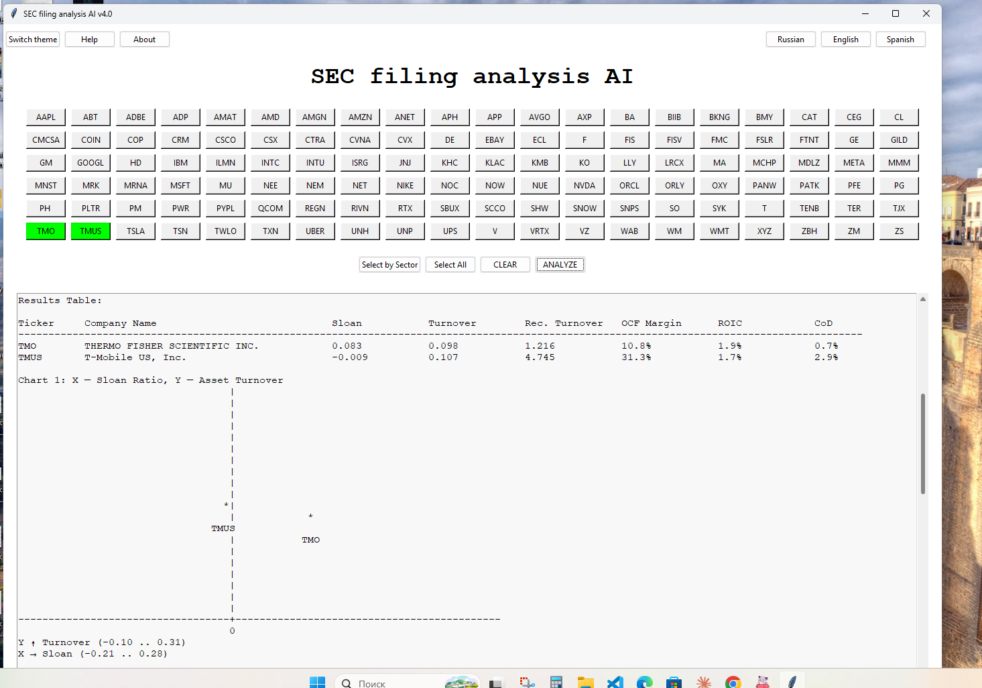
Task: Deselect the highlighted TMO ticker
Action: tap(46, 231)
